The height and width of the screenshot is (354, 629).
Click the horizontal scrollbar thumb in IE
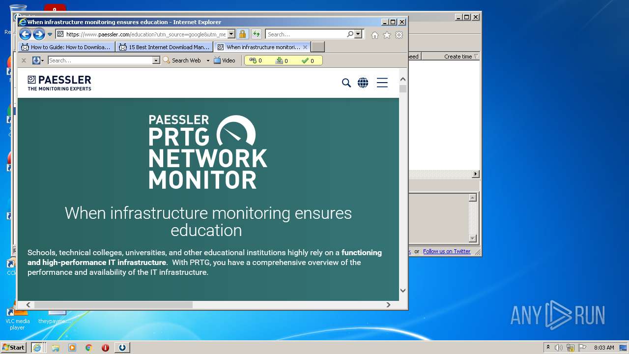pos(113,305)
